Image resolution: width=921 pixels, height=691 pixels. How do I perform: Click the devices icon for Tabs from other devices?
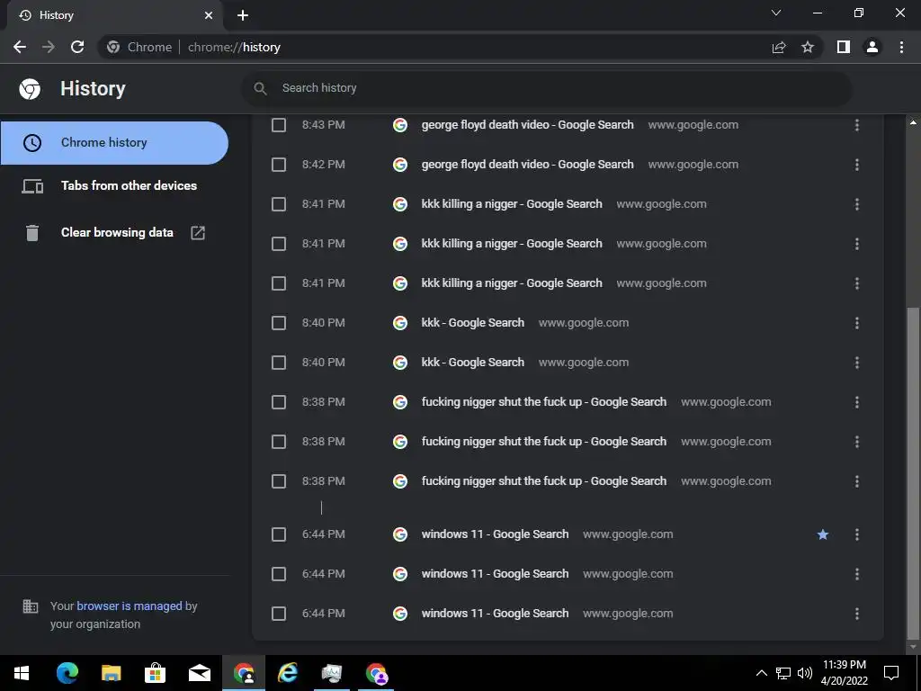click(x=32, y=186)
